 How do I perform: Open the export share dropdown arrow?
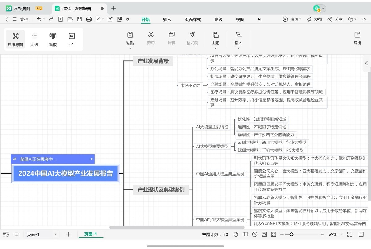tap(103, 19)
